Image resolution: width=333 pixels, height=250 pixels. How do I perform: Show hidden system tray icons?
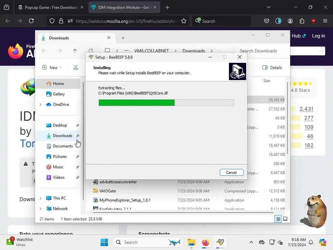pyautogui.click(x=251, y=242)
